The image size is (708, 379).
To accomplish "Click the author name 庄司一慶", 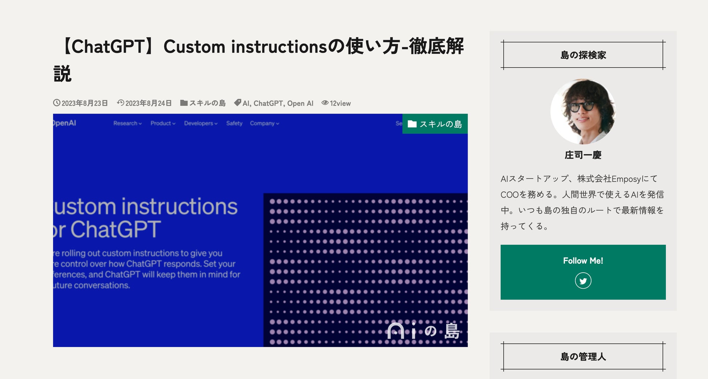I will 583,155.
